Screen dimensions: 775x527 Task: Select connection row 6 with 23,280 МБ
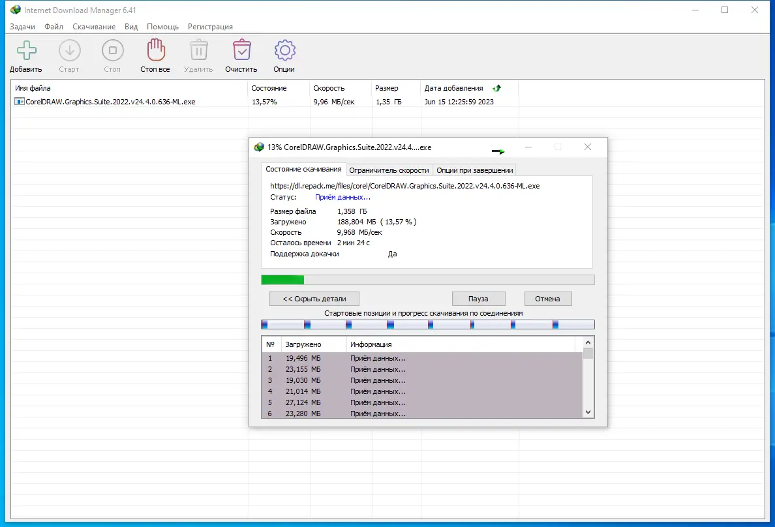[x=422, y=414]
